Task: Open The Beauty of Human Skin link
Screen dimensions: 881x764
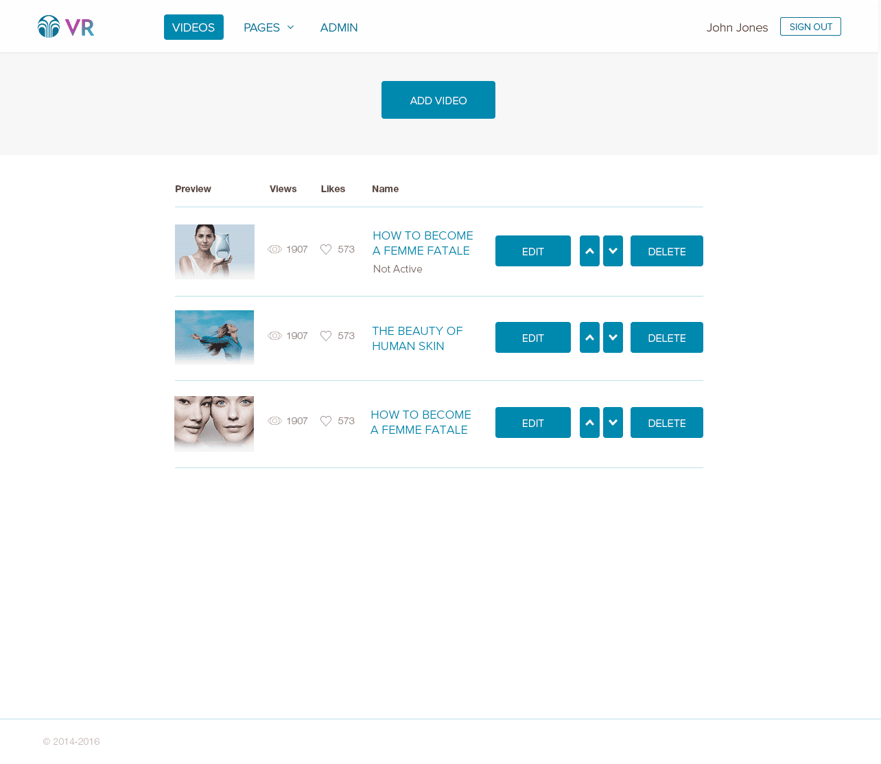Action: (417, 338)
